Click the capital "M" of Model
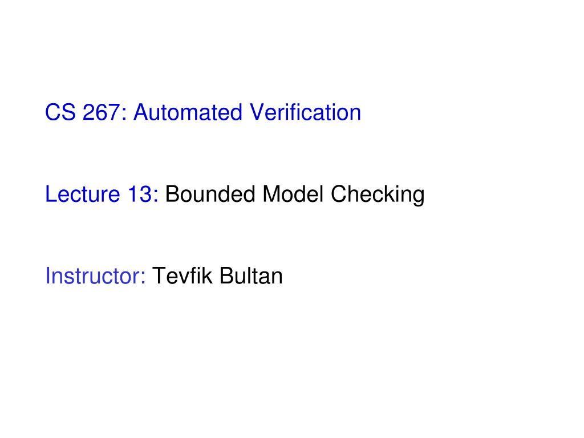Screen dimensions: 584x438 [x=271, y=194]
